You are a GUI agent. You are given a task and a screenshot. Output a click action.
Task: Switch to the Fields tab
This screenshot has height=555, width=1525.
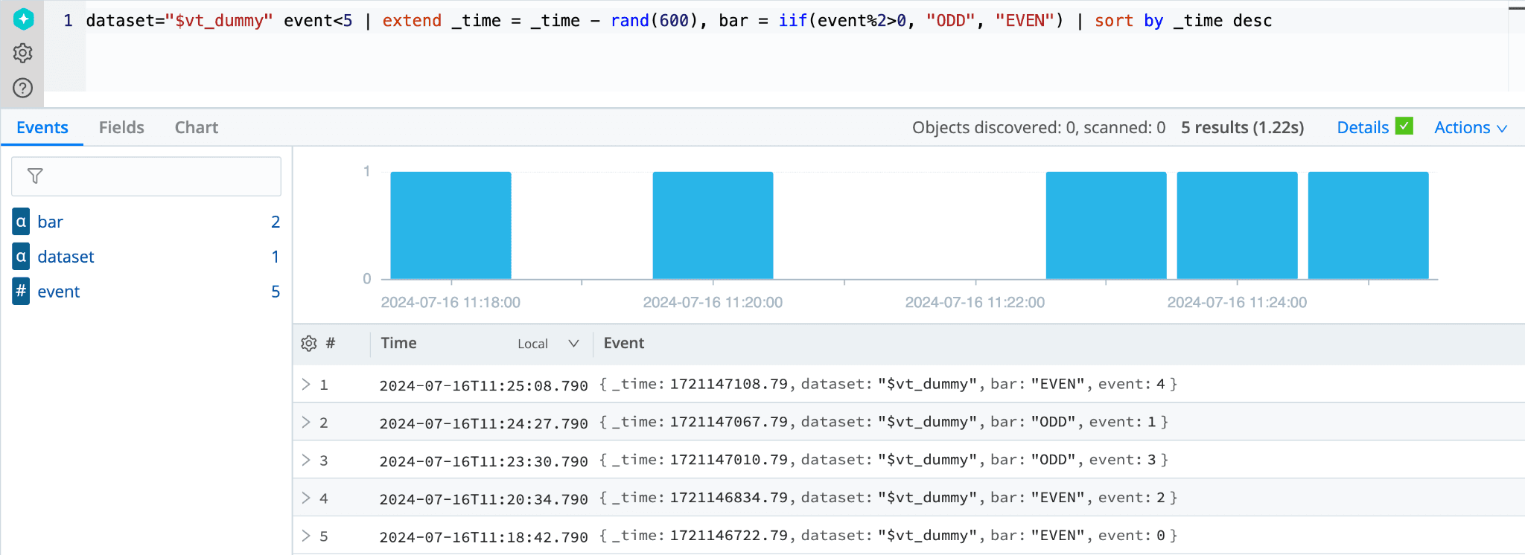click(121, 128)
